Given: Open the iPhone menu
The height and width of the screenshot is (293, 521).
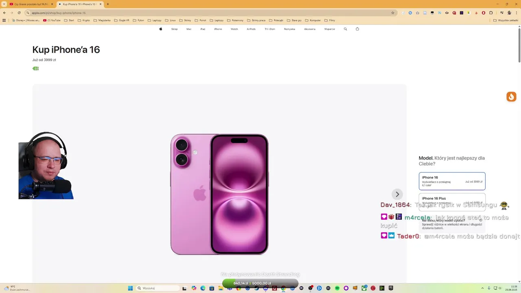Looking at the screenshot, I should click(x=218, y=29).
